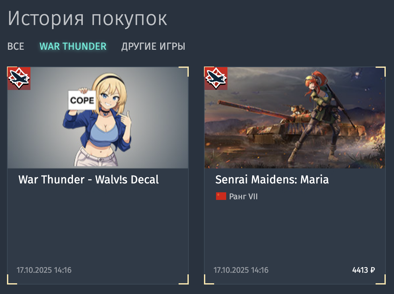Open the Senrai Maidens: Maria title

[272, 180]
